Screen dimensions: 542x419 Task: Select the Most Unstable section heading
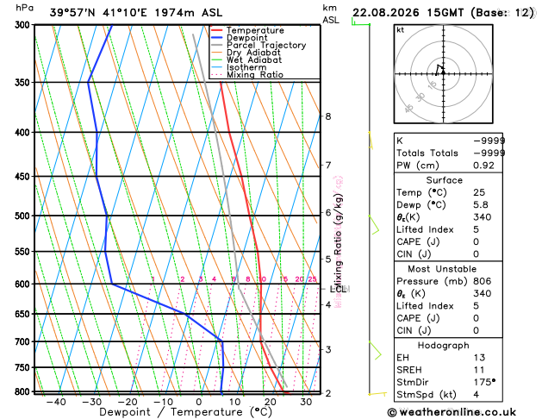pos(442,269)
